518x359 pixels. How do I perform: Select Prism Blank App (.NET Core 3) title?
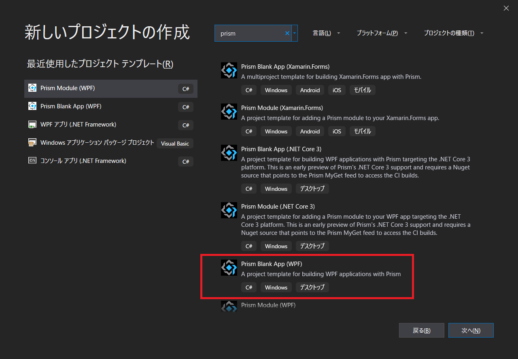pyautogui.click(x=281, y=149)
